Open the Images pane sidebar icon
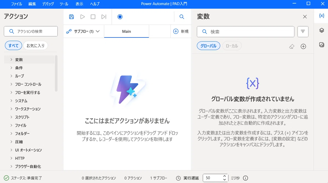This screenshot has width=328, height=183. [x=322, y=45]
